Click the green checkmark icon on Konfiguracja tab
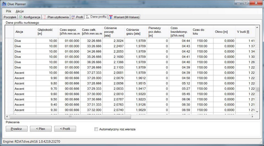Screen dimensions: 264x146 click(x=21, y=17)
